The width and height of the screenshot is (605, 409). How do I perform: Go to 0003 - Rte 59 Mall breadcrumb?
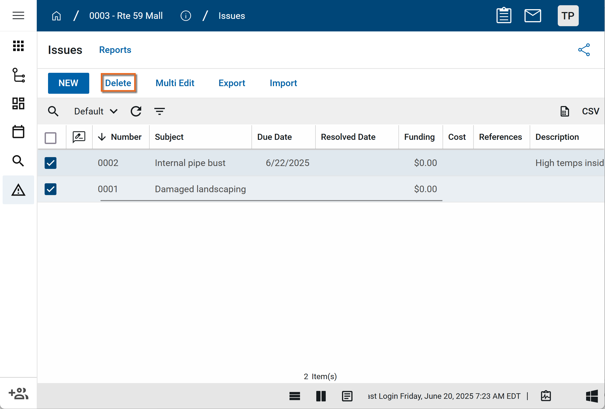coord(126,16)
